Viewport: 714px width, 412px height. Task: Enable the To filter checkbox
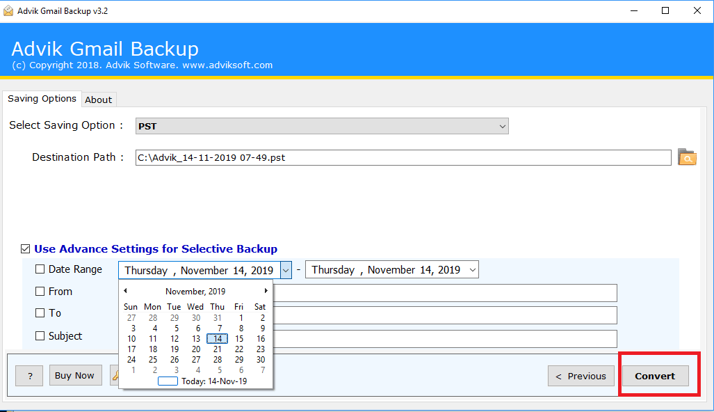(40, 312)
